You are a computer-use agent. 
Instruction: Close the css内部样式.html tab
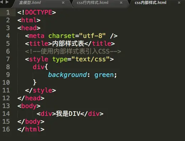point(179,2)
